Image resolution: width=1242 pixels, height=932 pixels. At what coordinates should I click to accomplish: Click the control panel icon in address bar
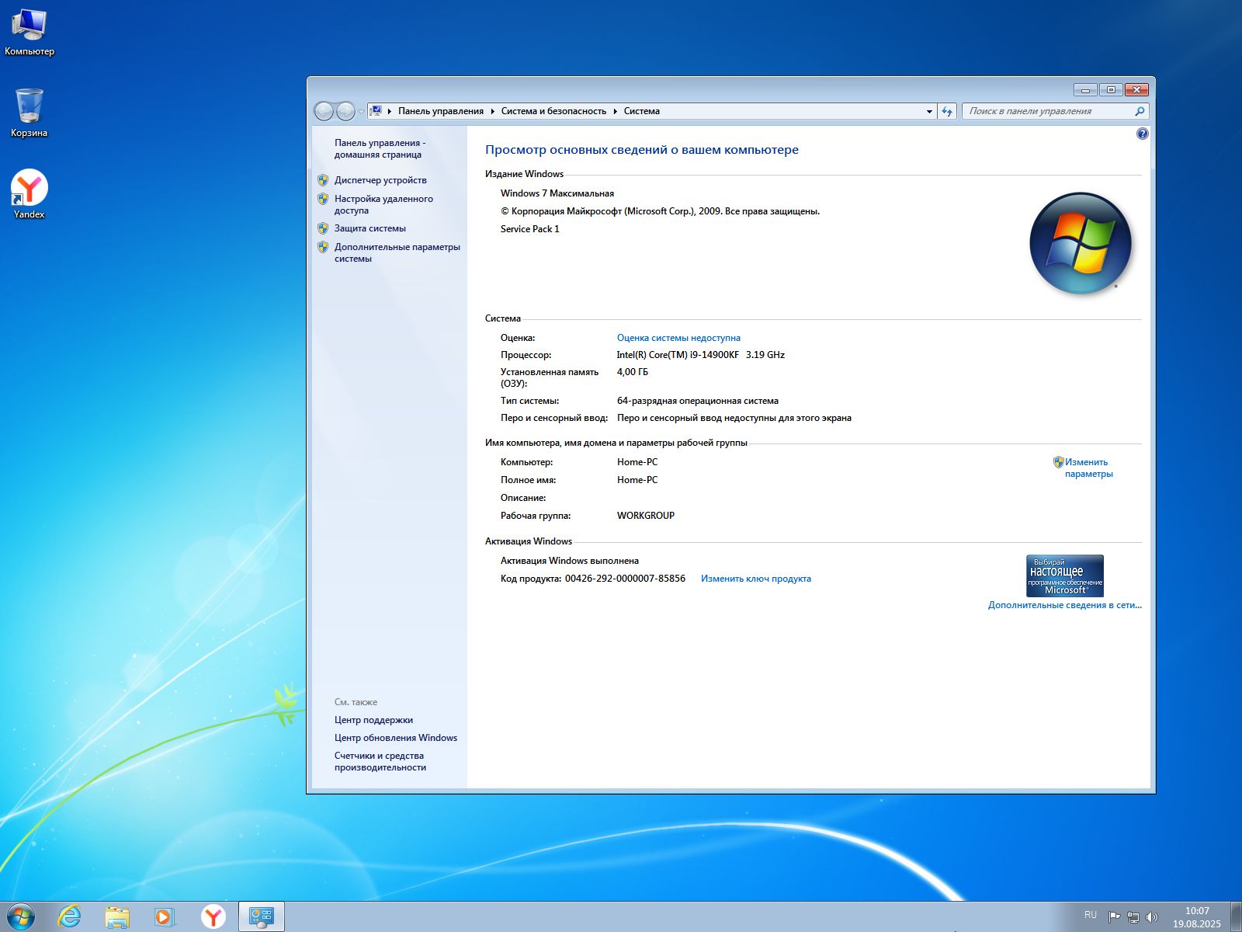coord(376,111)
